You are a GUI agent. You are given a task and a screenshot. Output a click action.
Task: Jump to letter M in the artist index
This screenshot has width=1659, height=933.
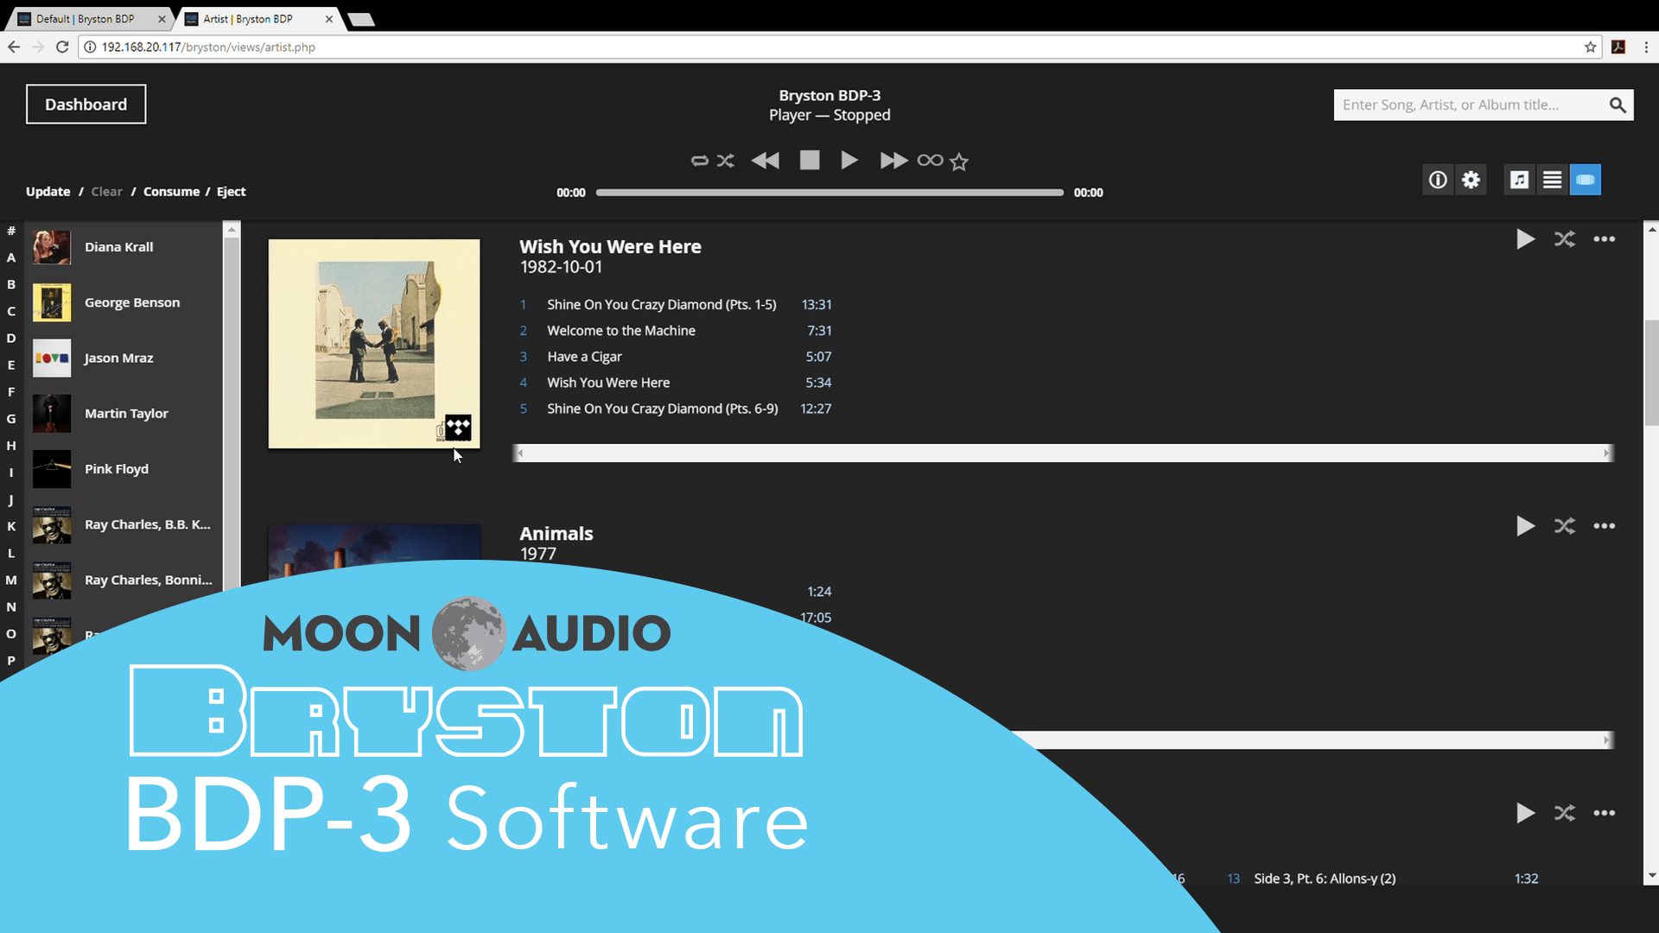pyautogui.click(x=11, y=580)
